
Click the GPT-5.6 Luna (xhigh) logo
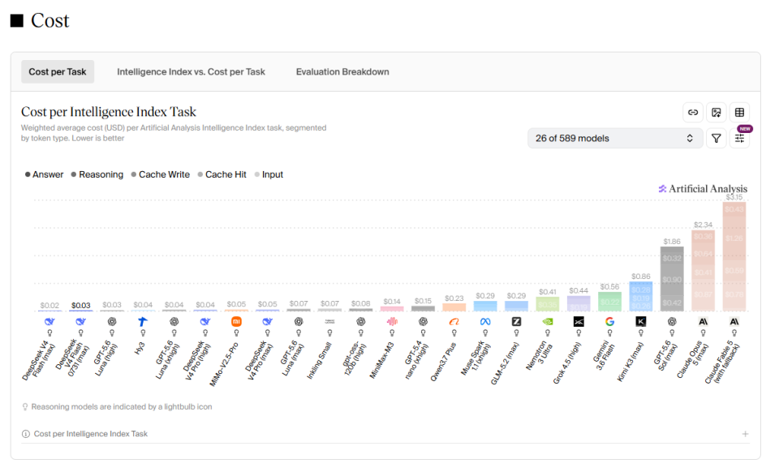click(174, 322)
